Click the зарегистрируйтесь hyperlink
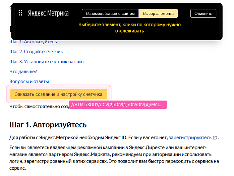 190,137
